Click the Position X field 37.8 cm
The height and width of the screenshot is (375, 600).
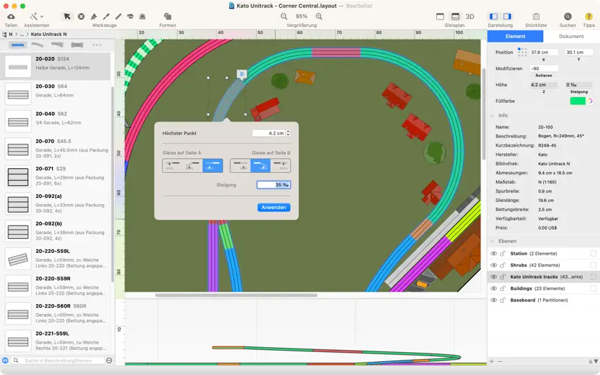click(x=543, y=52)
